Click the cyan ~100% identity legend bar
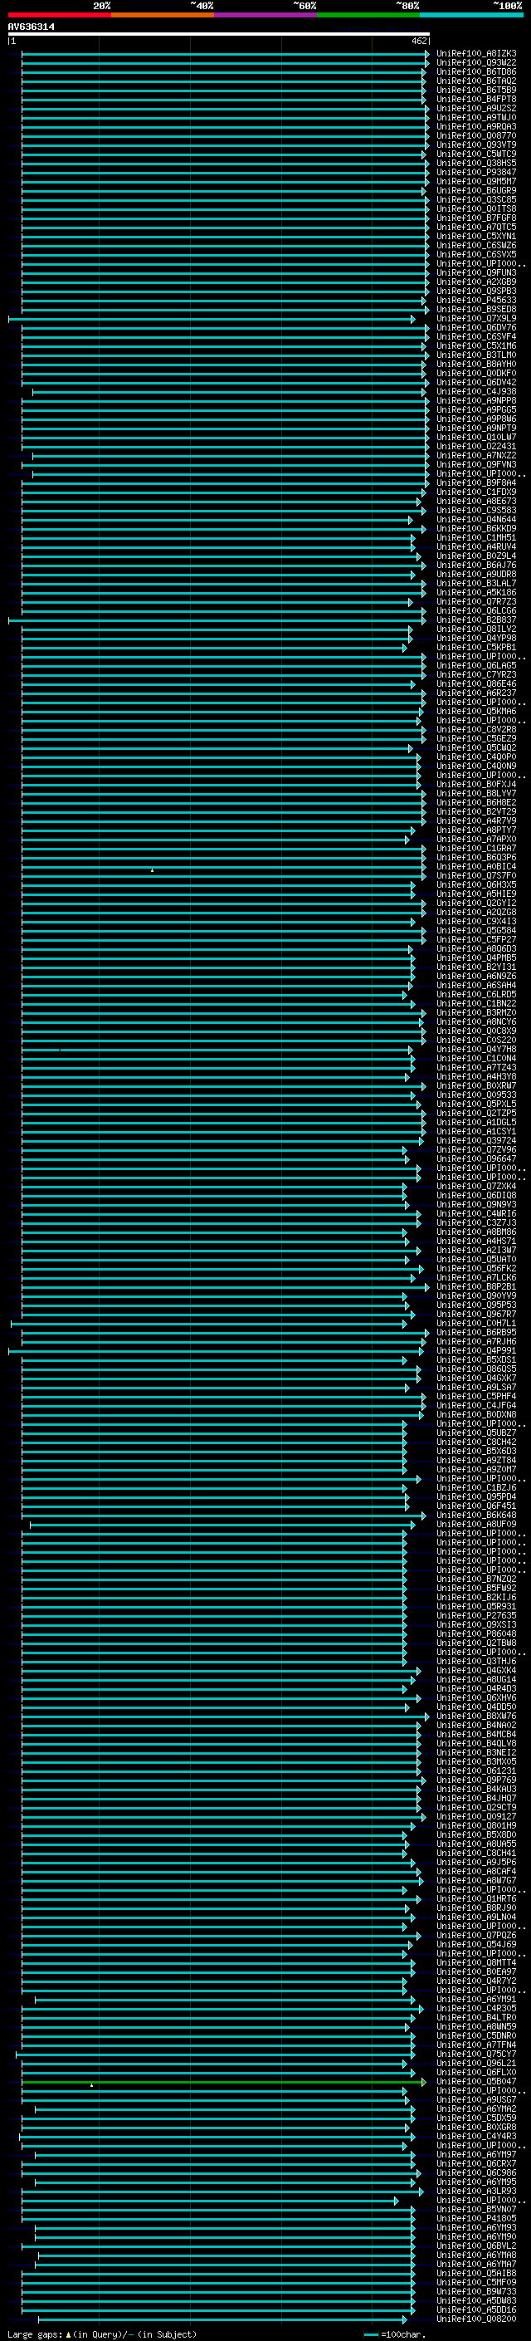 point(471,15)
